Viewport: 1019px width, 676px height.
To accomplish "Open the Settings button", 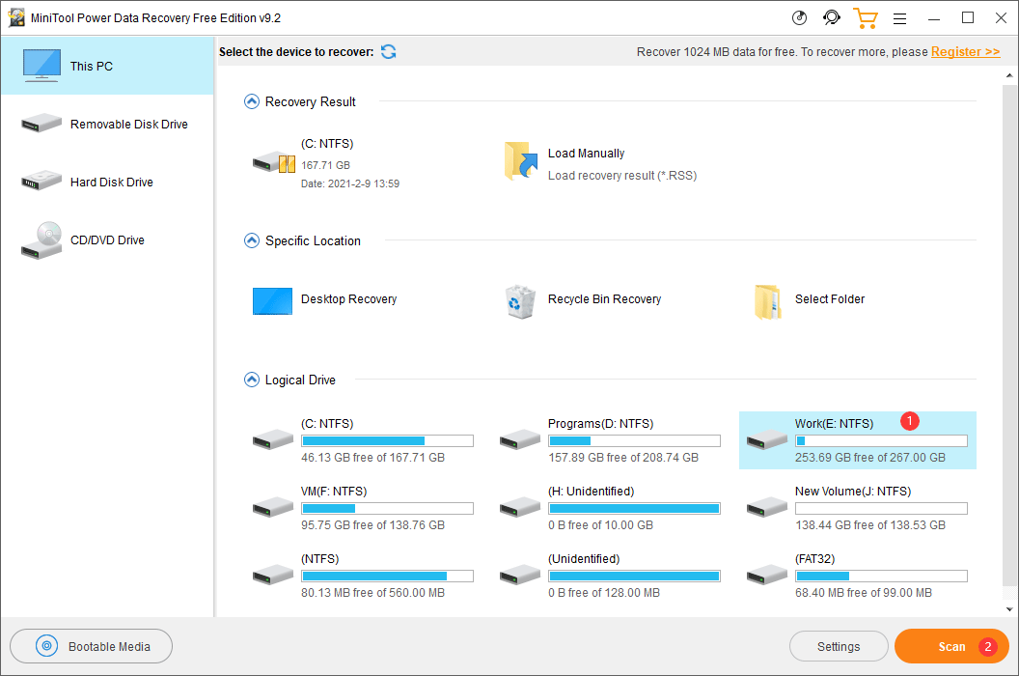I will [839, 647].
